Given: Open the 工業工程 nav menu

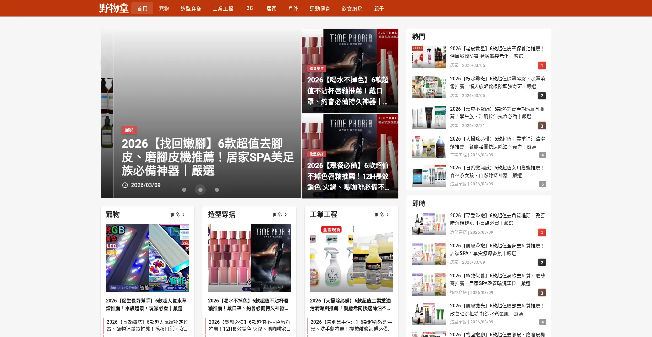Looking at the screenshot, I should click(223, 8).
